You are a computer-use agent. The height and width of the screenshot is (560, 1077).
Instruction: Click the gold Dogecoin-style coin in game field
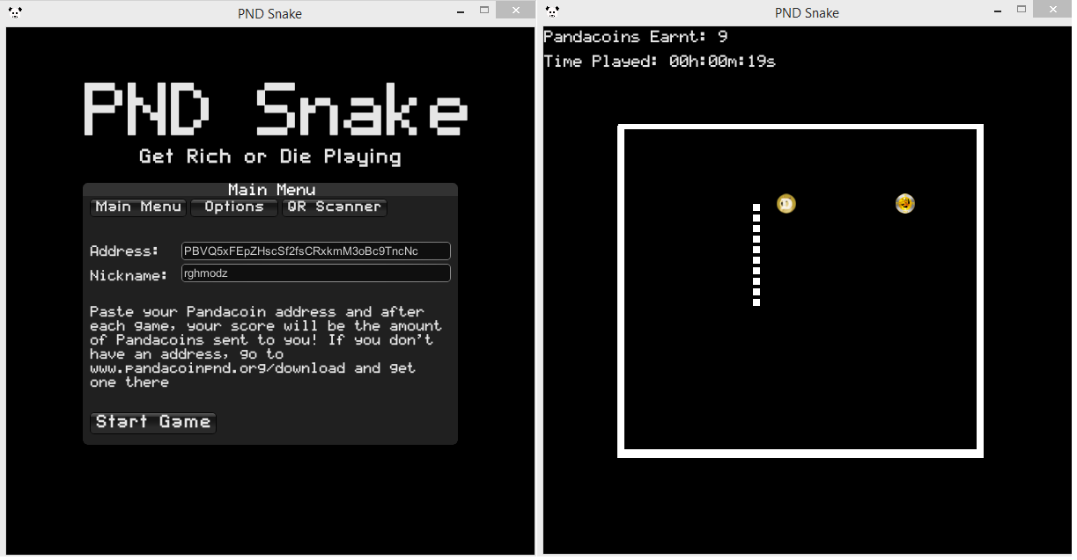click(905, 204)
